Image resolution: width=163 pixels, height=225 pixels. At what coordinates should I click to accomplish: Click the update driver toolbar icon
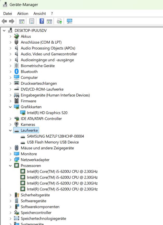coord(60,21)
